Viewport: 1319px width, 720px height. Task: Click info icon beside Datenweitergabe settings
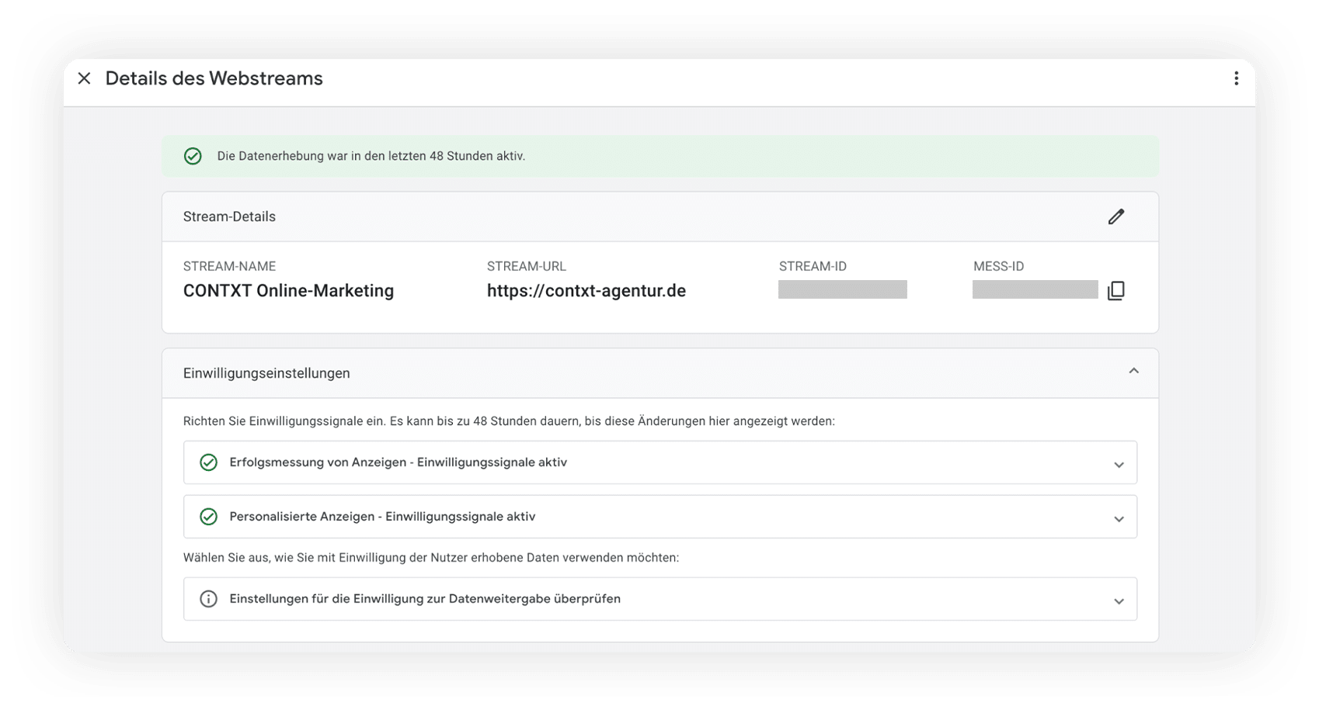point(208,599)
